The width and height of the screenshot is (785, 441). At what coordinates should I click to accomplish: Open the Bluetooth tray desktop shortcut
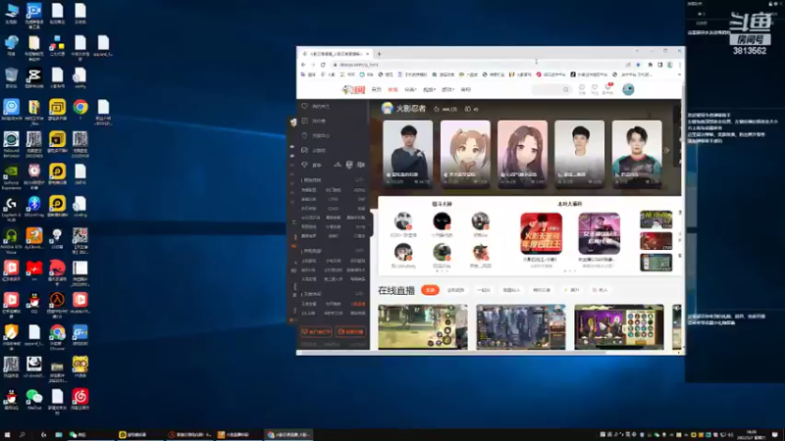[x=34, y=207]
